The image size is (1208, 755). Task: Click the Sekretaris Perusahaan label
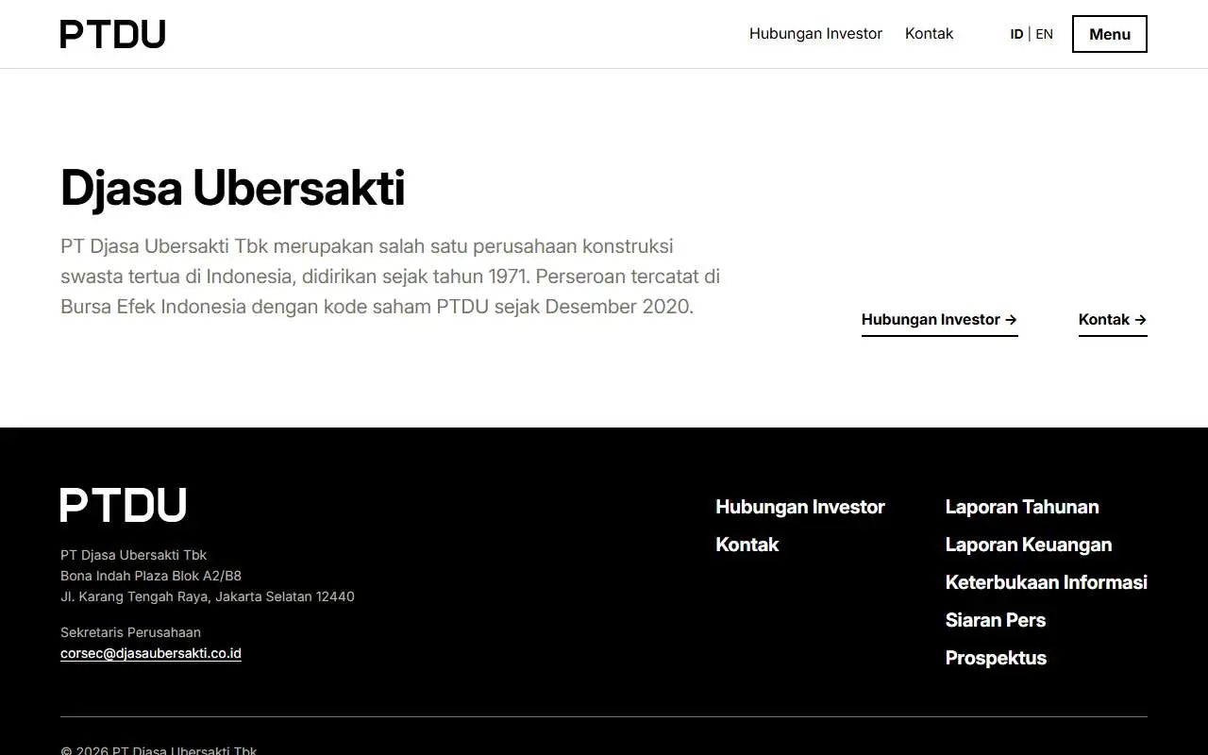[x=130, y=632]
